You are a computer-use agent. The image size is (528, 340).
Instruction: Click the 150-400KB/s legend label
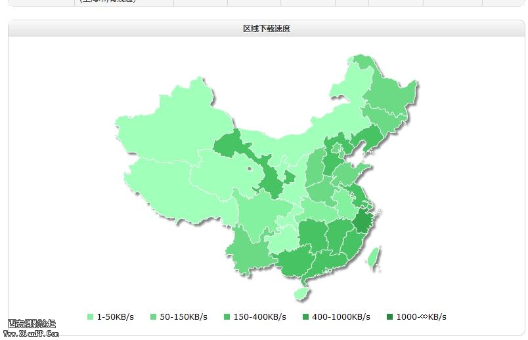[x=260, y=317]
